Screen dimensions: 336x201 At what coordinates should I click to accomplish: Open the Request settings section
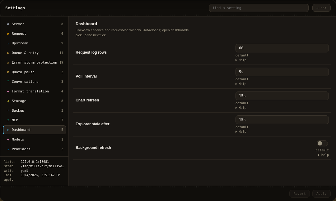(x=34, y=34)
